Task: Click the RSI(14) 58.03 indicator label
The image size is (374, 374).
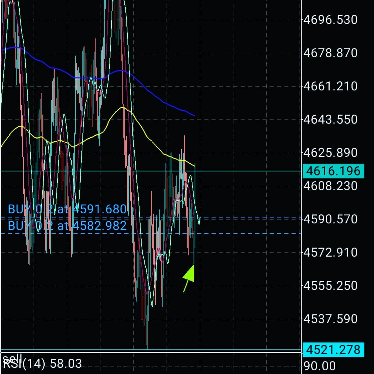Action: tap(42, 364)
